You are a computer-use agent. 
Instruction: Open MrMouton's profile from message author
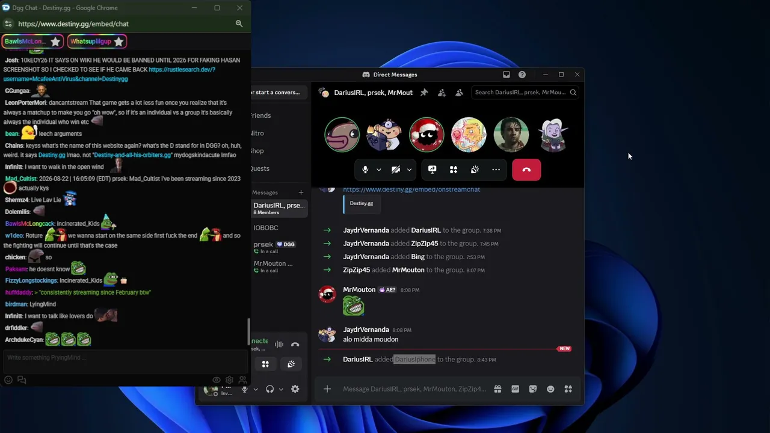click(x=359, y=290)
